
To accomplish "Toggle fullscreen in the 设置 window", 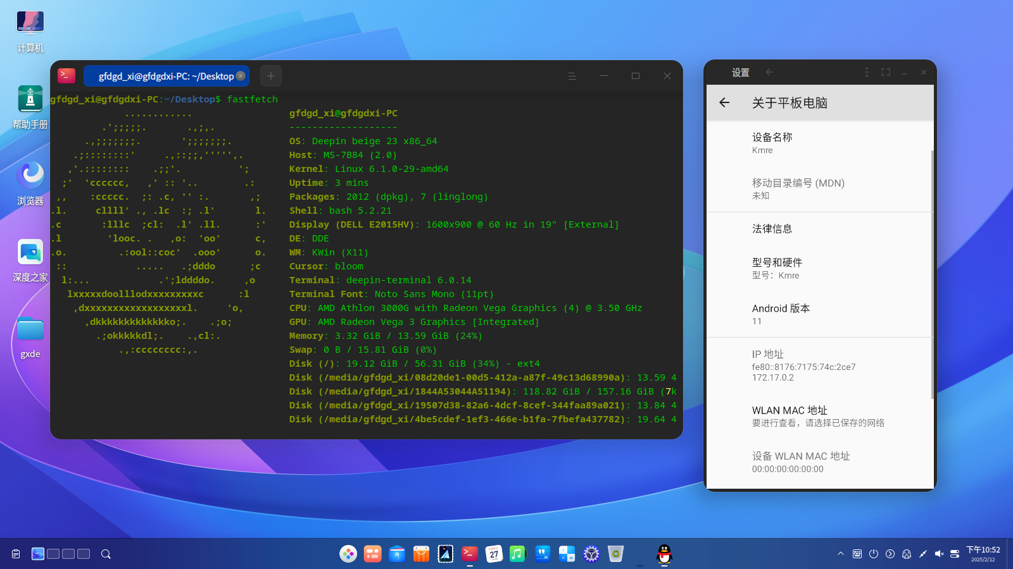I will tap(886, 72).
